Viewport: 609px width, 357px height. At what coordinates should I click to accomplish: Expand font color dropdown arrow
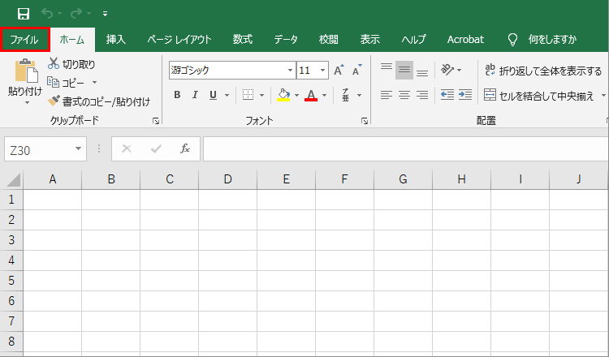pos(324,95)
